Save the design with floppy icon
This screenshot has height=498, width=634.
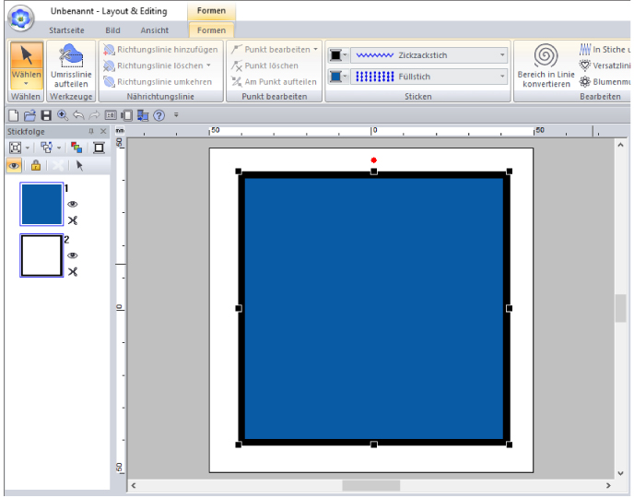[46, 115]
